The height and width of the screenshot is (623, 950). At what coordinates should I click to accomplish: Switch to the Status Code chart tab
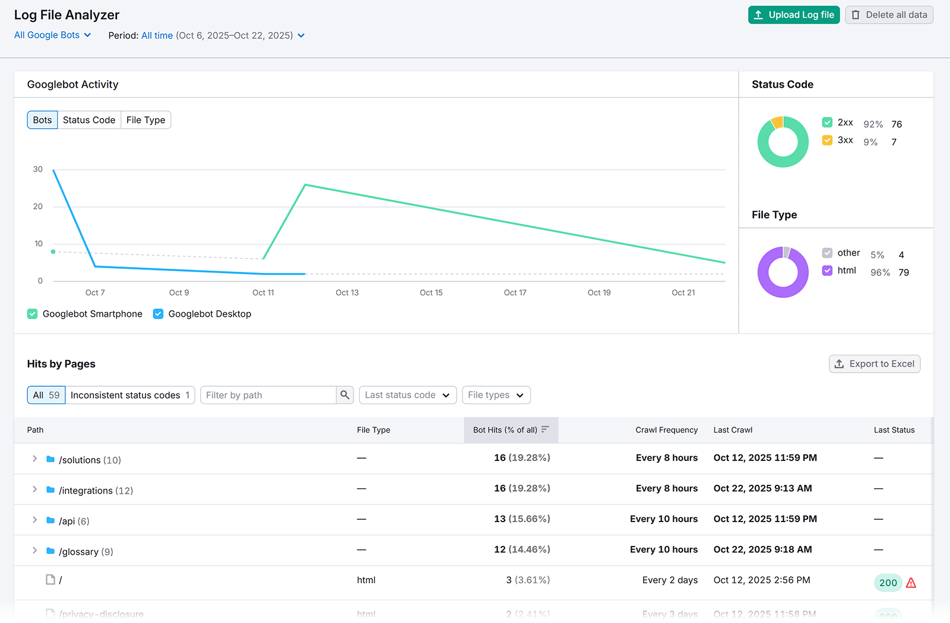[88, 120]
